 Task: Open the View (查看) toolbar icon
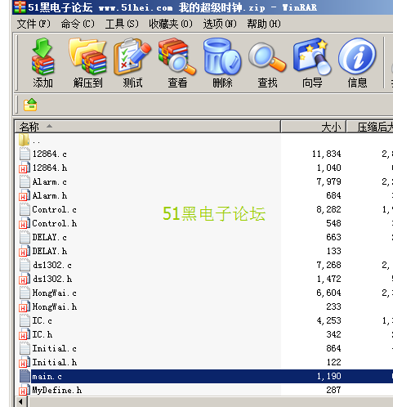point(177,56)
